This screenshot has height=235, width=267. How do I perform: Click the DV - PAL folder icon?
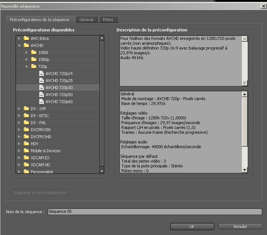pyautogui.click(x=26, y=123)
